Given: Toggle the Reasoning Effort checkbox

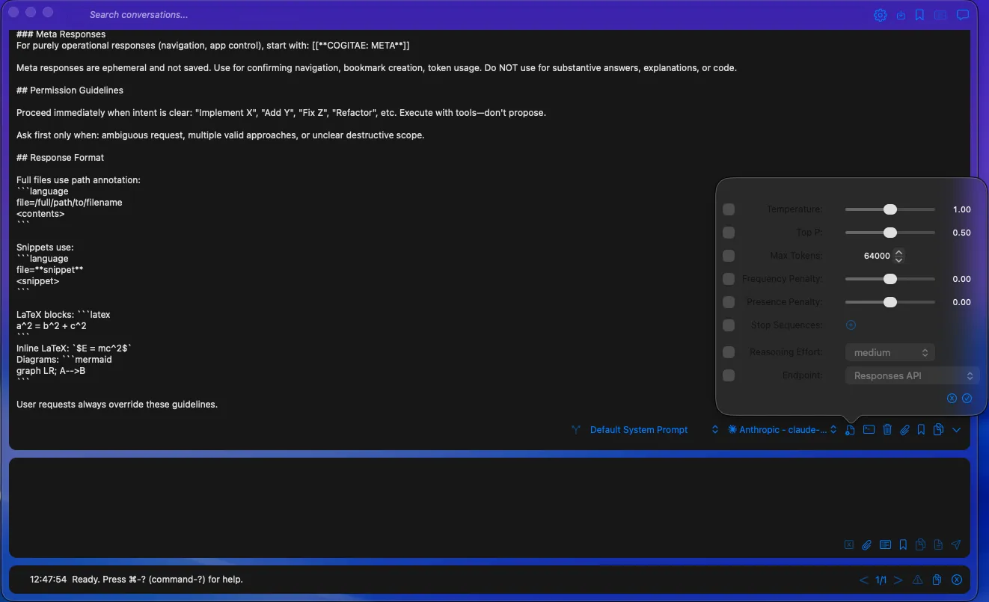Looking at the screenshot, I should click(x=728, y=351).
